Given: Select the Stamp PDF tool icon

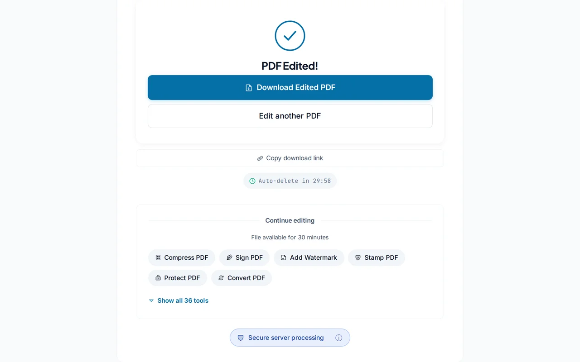Looking at the screenshot, I should click(x=358, y=257).
